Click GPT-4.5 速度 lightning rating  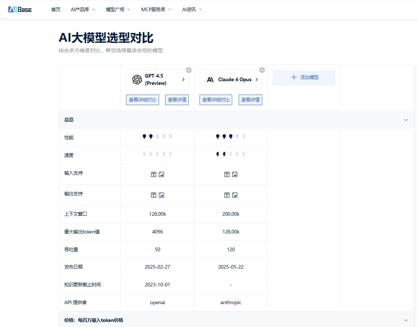(157, 154)
